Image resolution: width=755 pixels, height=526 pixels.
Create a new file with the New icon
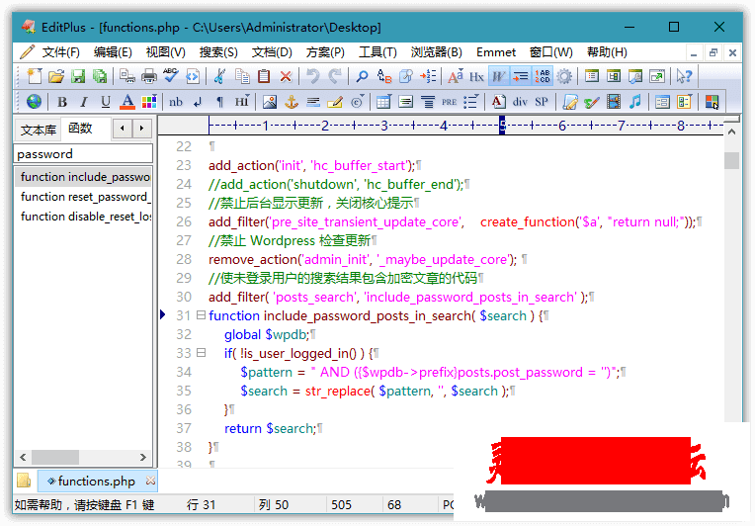click(x=35, y=76)
